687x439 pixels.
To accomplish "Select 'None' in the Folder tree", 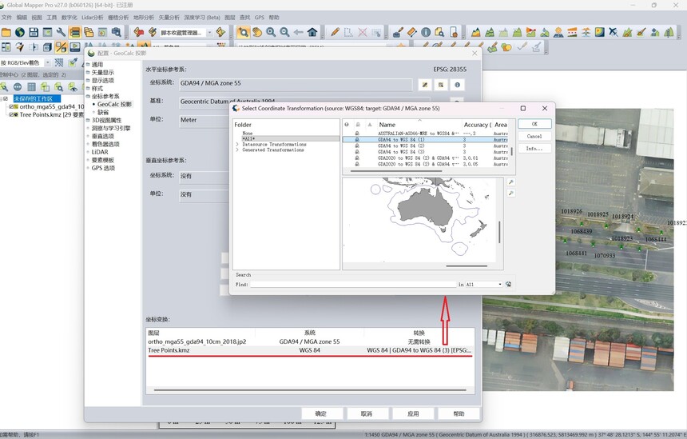I will click(248, 134).
